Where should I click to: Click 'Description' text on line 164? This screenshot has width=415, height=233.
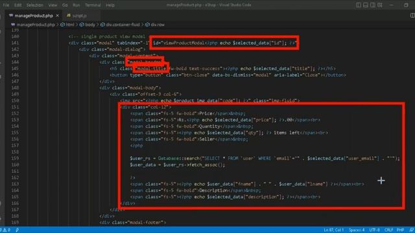213,190
